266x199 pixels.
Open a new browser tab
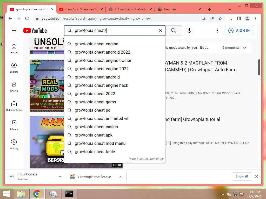click(210, 9)
